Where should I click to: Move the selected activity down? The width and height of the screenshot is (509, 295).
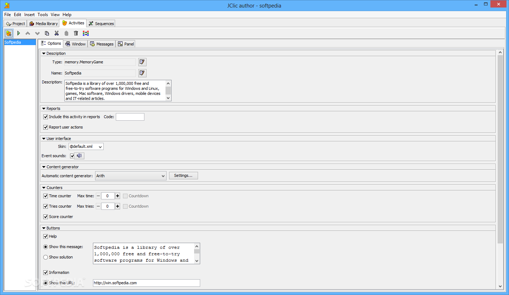click(38, 33)
